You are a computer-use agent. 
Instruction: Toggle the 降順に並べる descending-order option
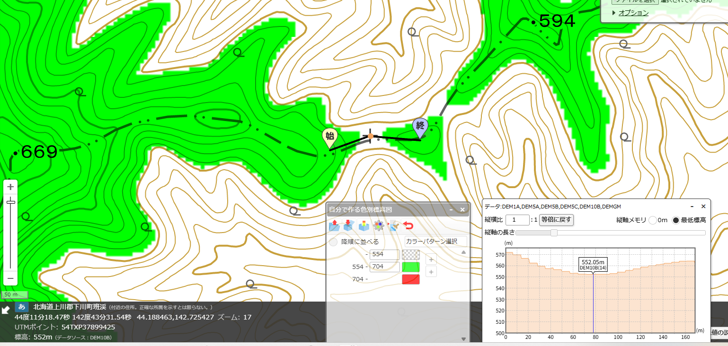pyautogui.click(x=333, y=242)
